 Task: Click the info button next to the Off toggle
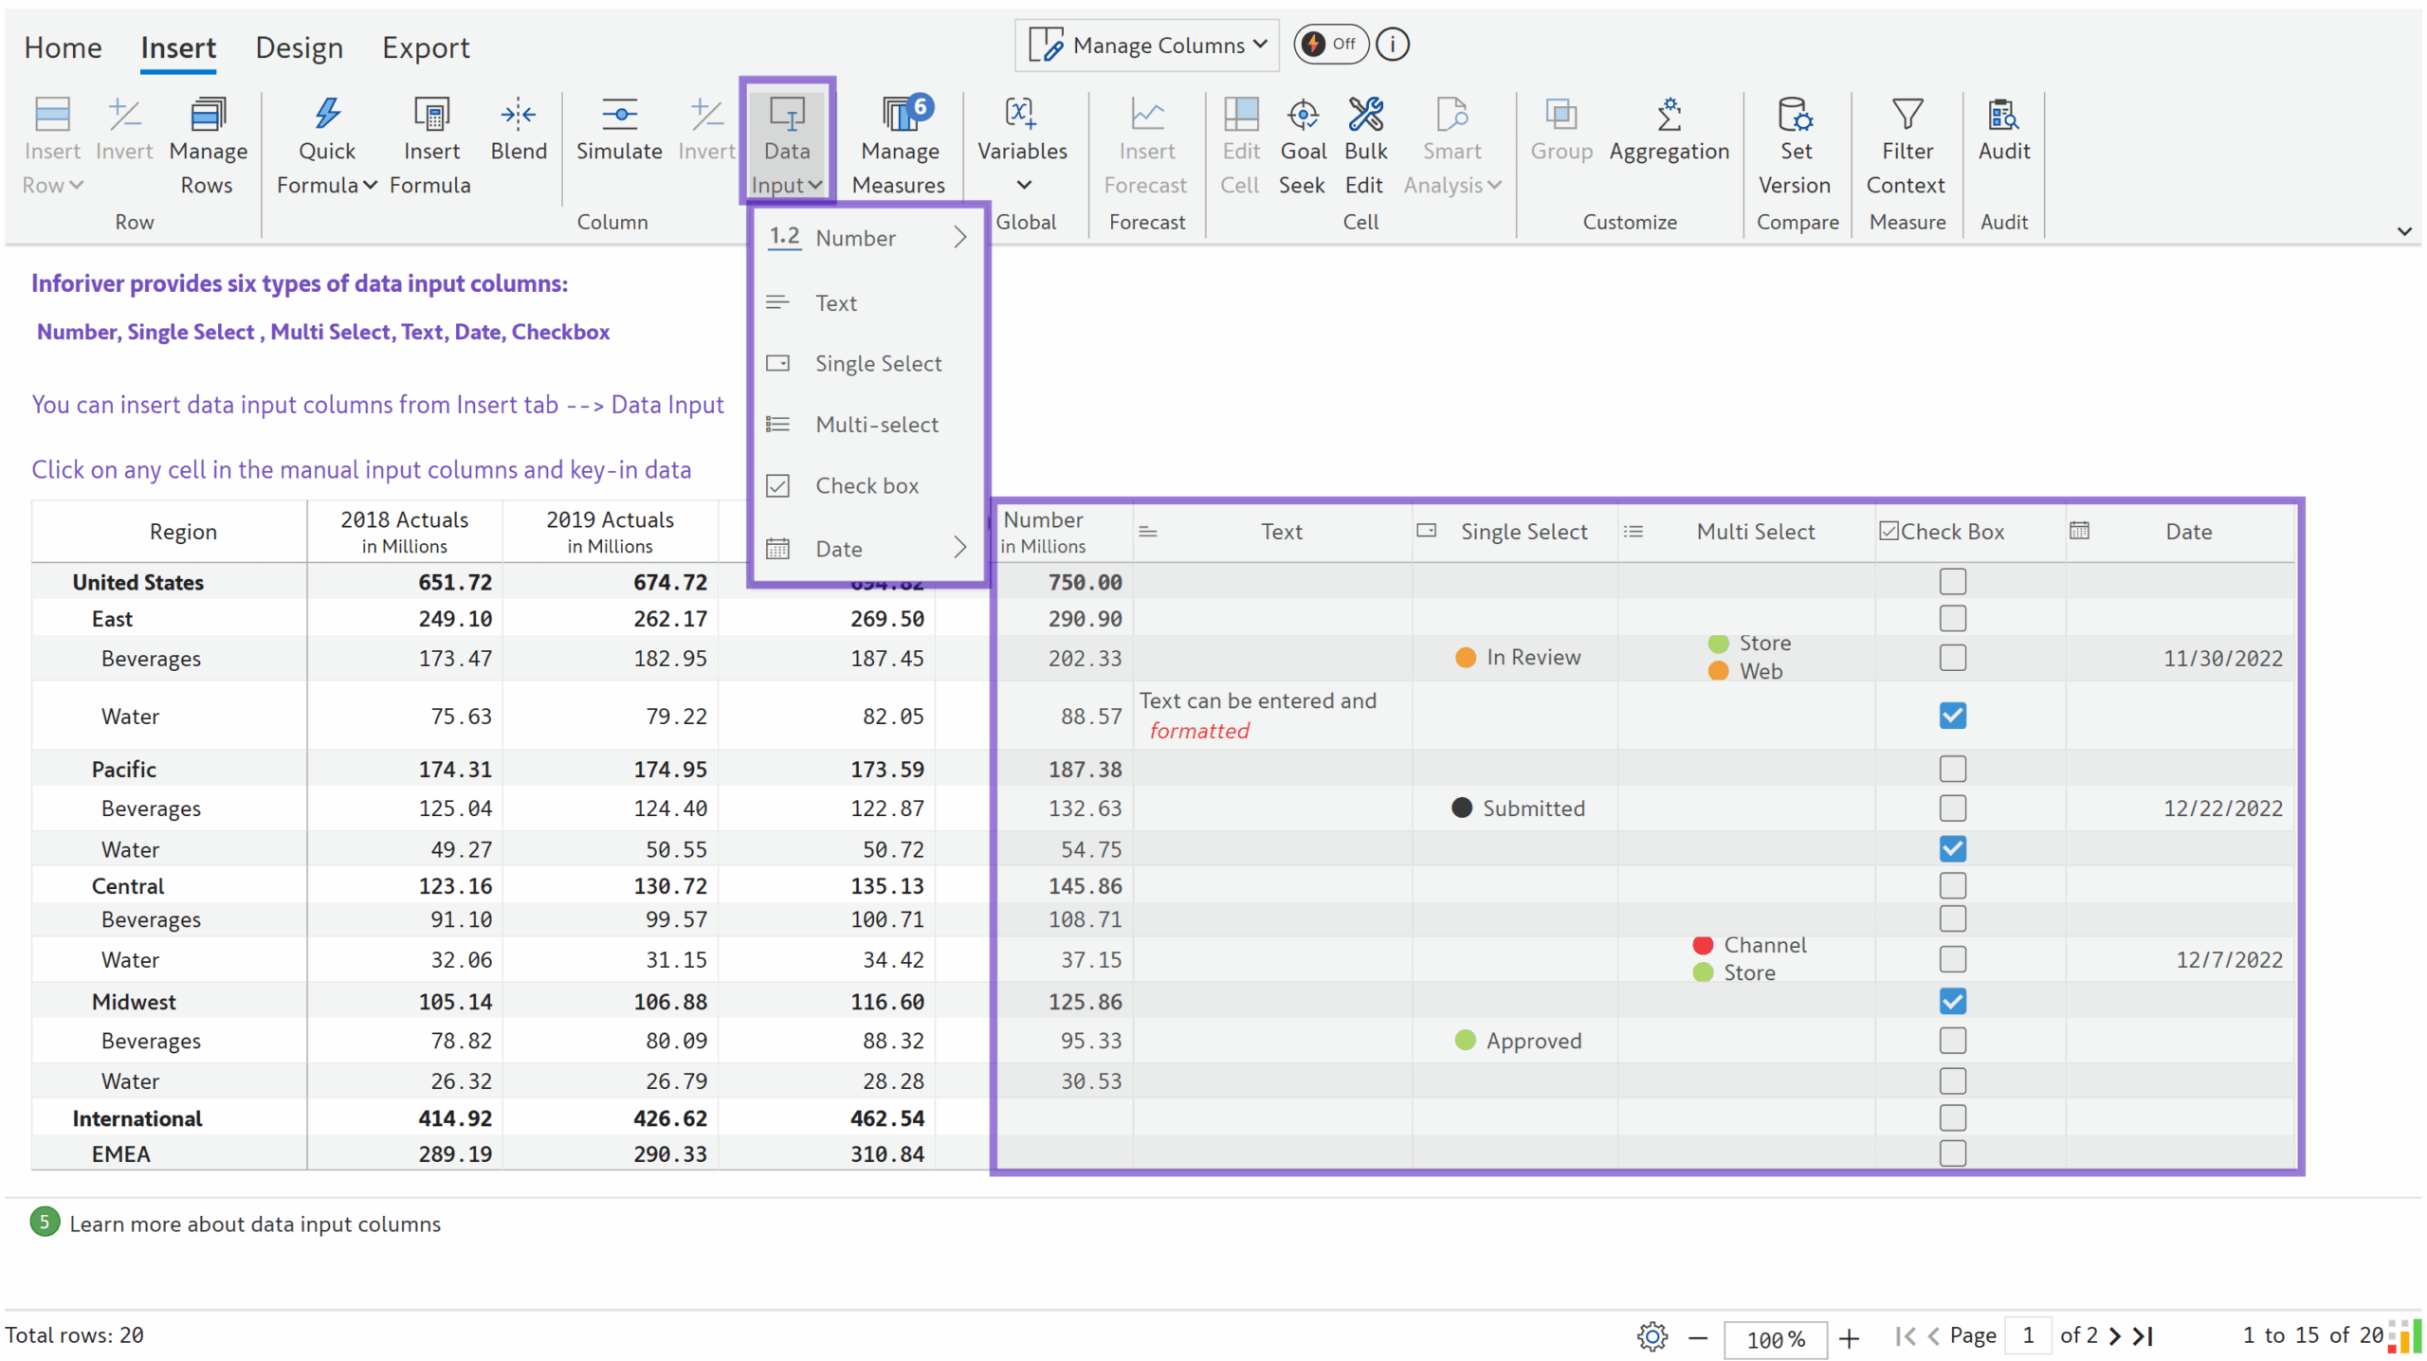(1391, 44)
